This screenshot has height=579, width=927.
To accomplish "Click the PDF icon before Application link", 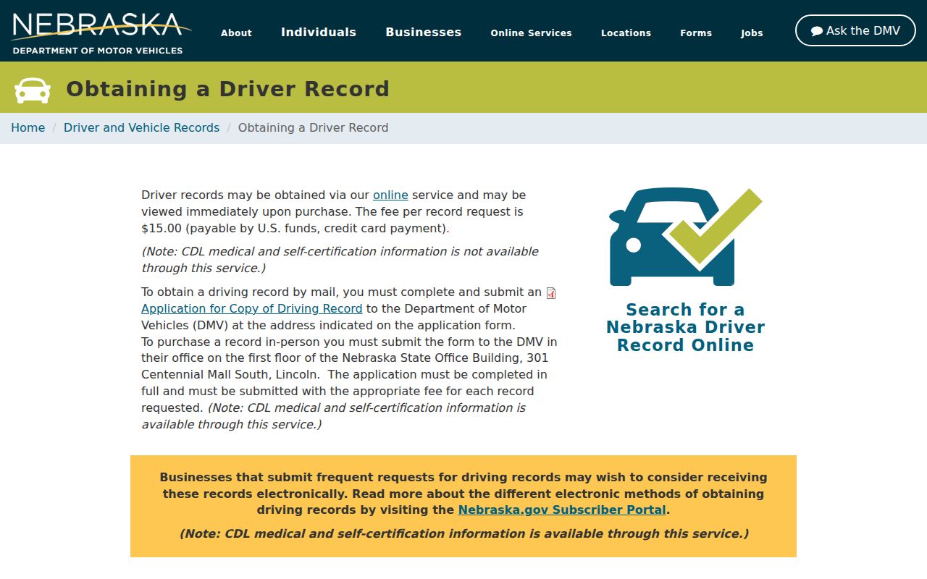I will [551, 293].
